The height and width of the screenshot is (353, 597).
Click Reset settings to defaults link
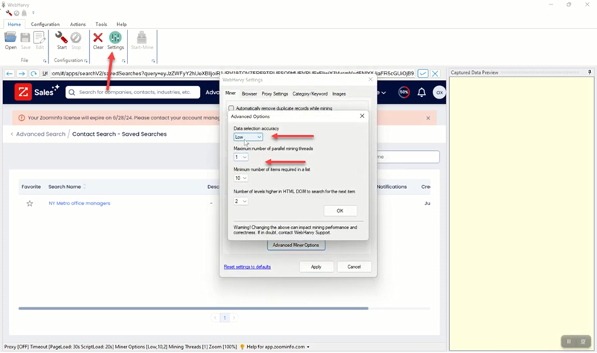click(247, 266)
